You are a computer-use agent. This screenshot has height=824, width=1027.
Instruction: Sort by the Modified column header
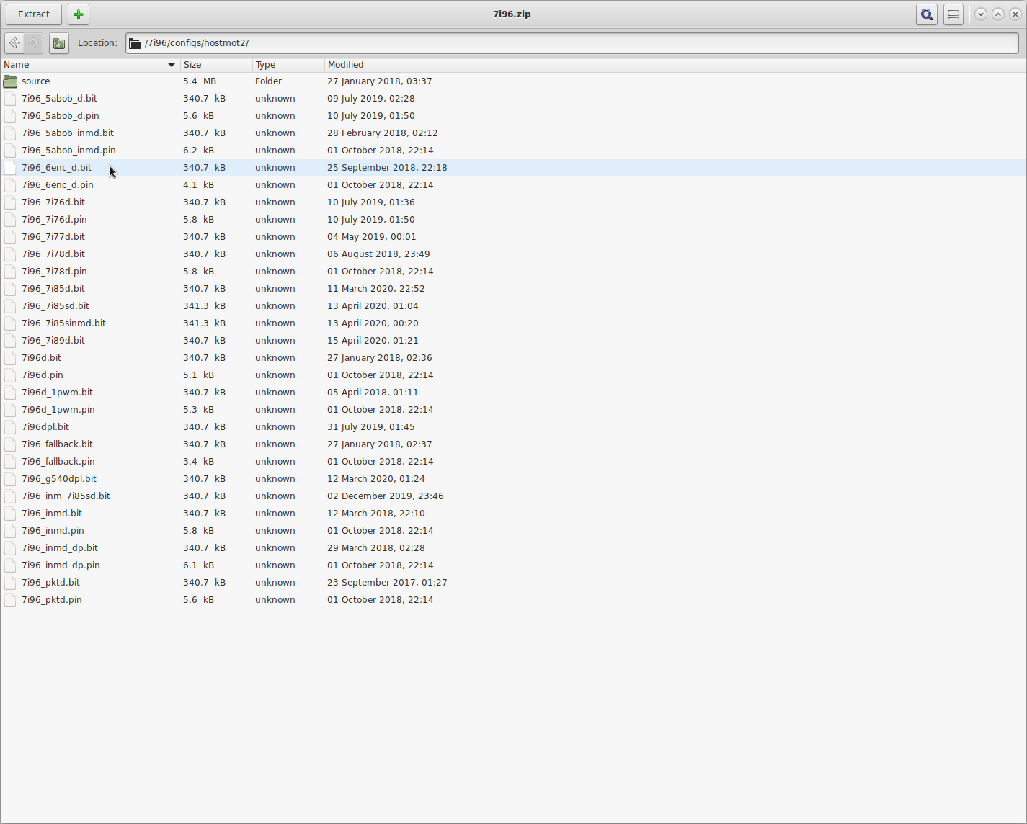tap(675, 65)
